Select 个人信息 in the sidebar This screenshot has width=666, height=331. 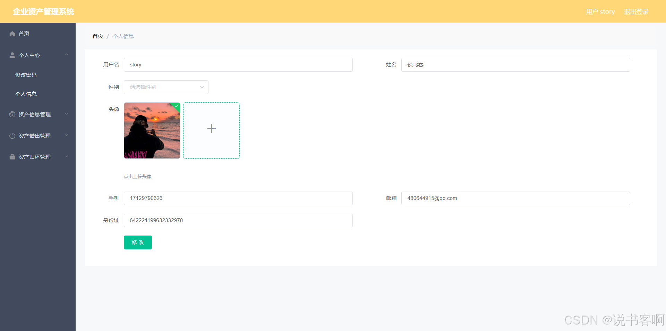(x=26, y=93)
